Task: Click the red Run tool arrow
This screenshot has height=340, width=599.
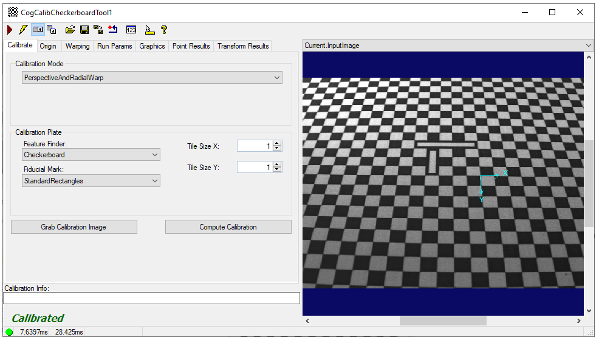Action: tap(10, 29)
